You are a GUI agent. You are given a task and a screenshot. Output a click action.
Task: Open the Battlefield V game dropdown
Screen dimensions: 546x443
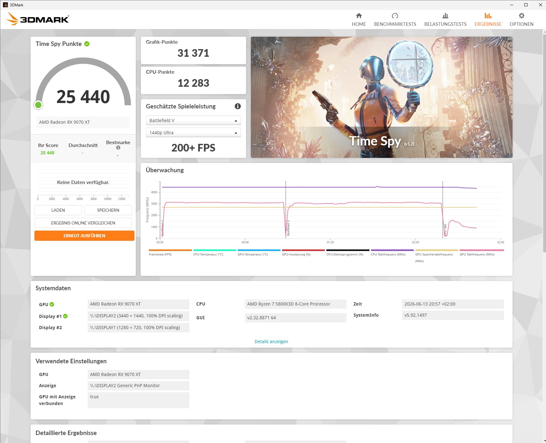coord(193,121)
